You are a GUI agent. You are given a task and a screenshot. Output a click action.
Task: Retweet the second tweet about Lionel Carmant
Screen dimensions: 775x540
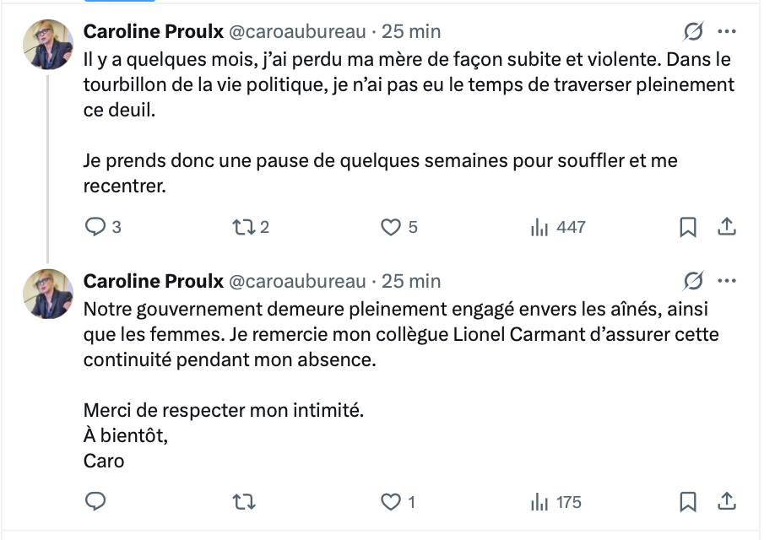[242, 502]
